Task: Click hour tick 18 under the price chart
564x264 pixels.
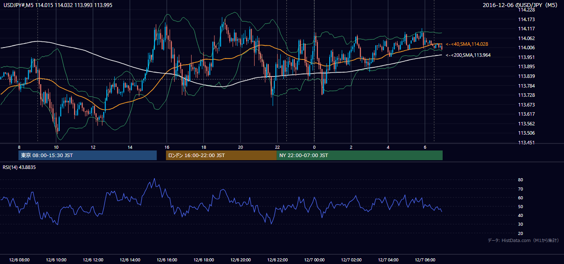Action: coord(203,147)
